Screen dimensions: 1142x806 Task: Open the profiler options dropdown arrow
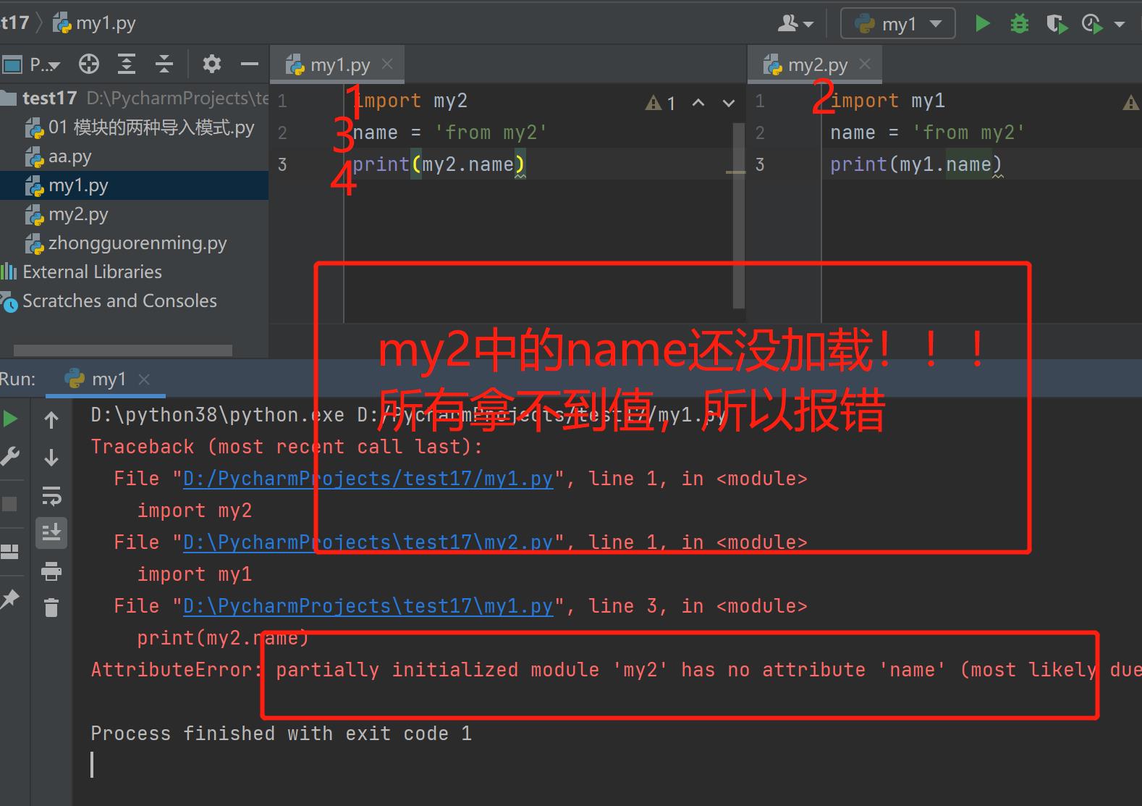(1119, 24)
